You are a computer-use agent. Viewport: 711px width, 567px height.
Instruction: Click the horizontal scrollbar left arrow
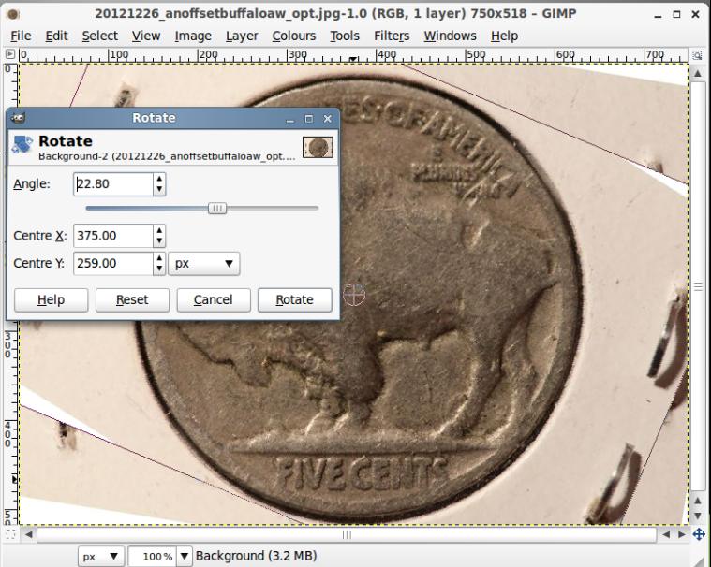(x=28, y=534)
